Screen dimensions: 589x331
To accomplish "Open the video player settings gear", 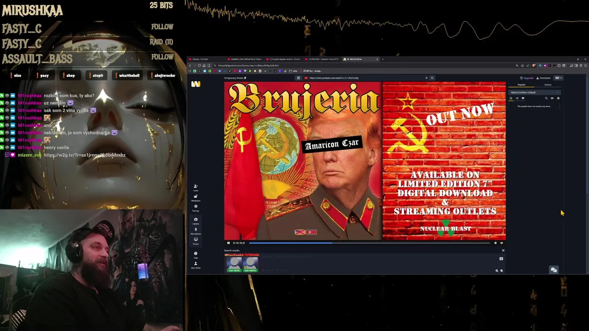I will 496,243.
